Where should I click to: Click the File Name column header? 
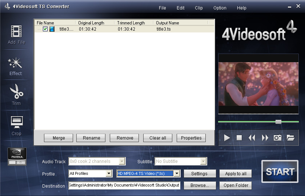[55, 23]
